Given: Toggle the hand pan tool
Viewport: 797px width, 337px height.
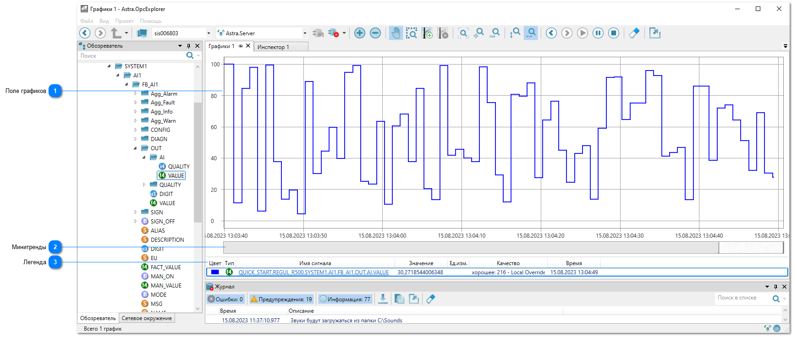Looking at the screenshot, I should pos(396,33).
